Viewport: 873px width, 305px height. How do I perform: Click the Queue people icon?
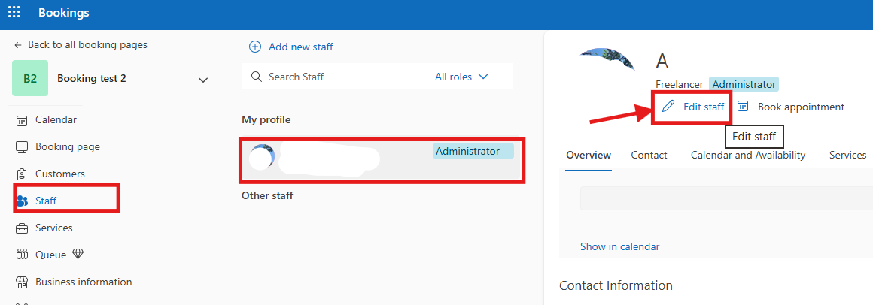[22, 255]
